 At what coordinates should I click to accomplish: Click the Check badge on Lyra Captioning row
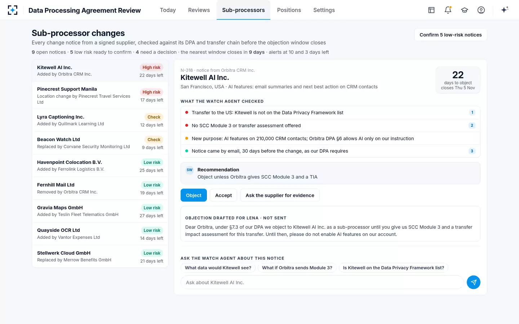click(154, 117)
